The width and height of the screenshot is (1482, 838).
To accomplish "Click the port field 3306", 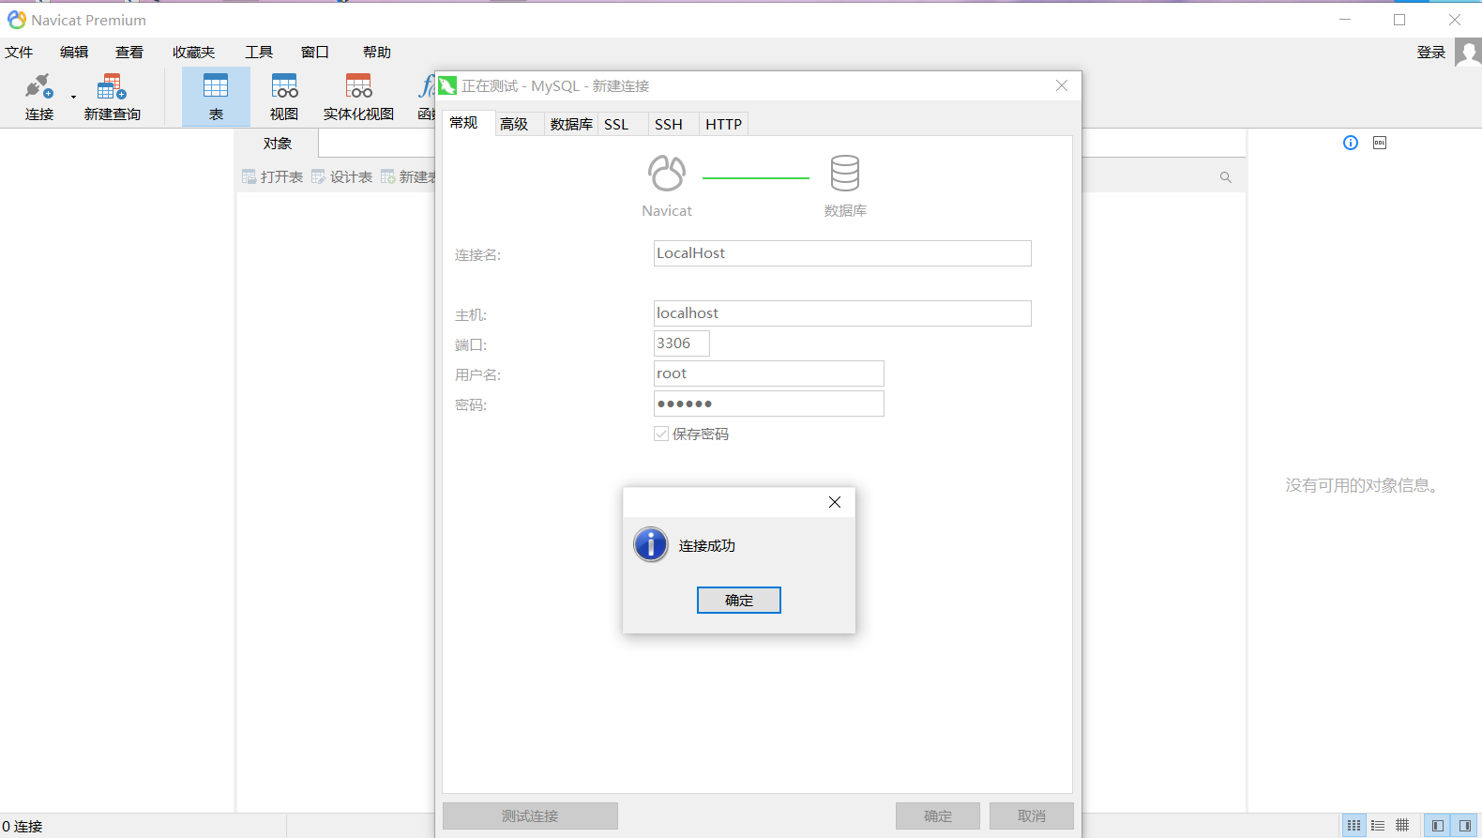I will click(682, 343).
